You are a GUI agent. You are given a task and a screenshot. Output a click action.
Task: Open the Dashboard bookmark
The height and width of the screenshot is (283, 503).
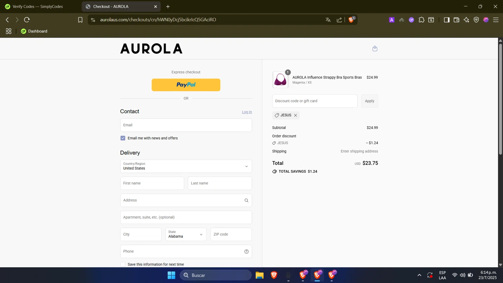(x=34, y=31)
